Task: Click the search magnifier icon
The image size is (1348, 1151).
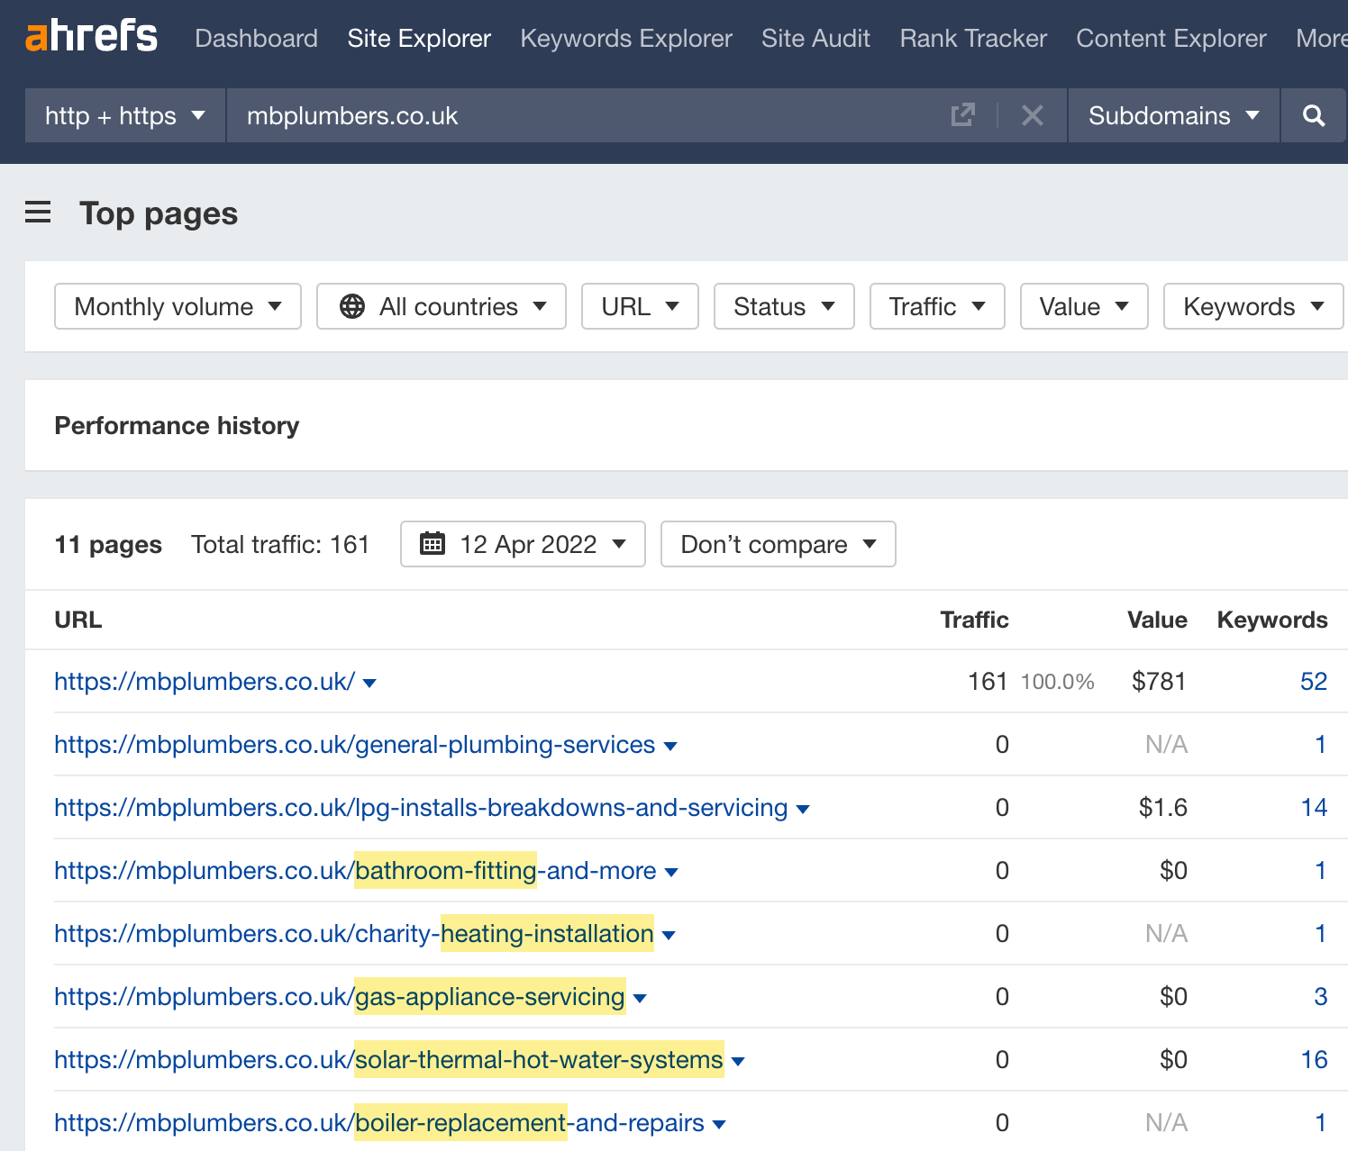Action: 1313,115
